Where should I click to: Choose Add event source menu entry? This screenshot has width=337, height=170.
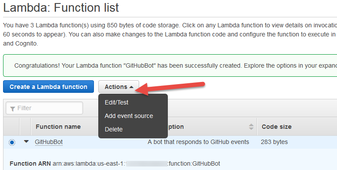(x=129, y=116)
